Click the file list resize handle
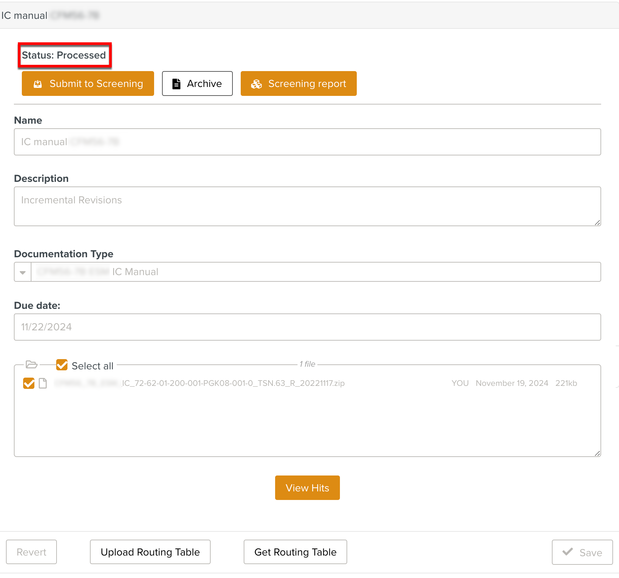Screen dimensions: 619x578 coord(597,453)
